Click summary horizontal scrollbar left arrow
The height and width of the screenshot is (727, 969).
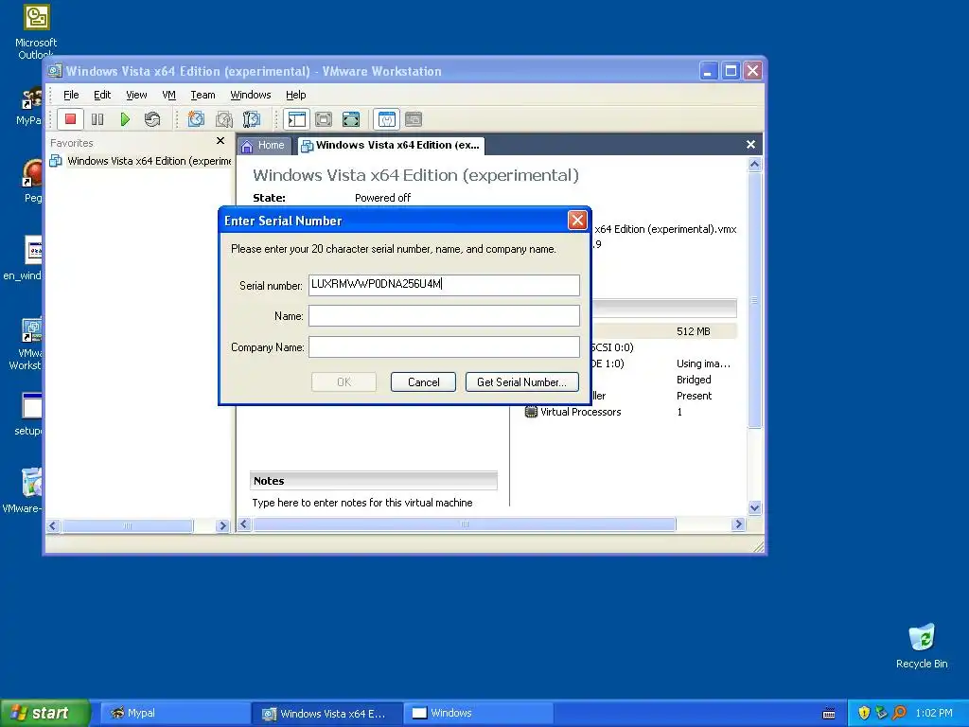coord(244,524)
